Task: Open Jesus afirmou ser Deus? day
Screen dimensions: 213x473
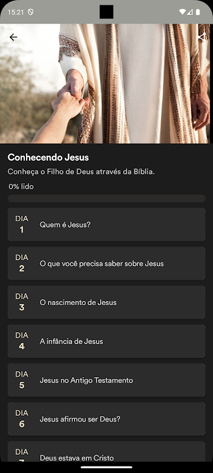Action: pyautogui.click(x=106, y=419)
